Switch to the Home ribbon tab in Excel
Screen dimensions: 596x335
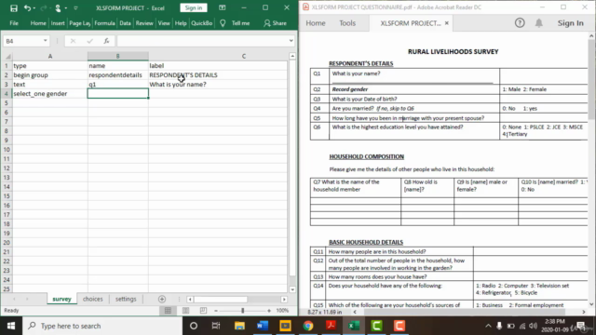click(38, 23)
